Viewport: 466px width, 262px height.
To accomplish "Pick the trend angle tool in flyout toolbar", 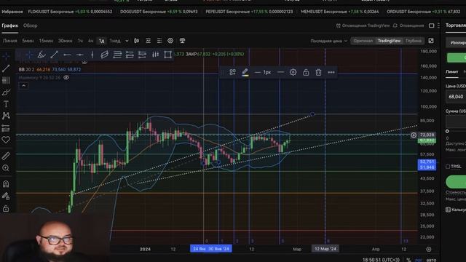I will click(x=42, y=55).
